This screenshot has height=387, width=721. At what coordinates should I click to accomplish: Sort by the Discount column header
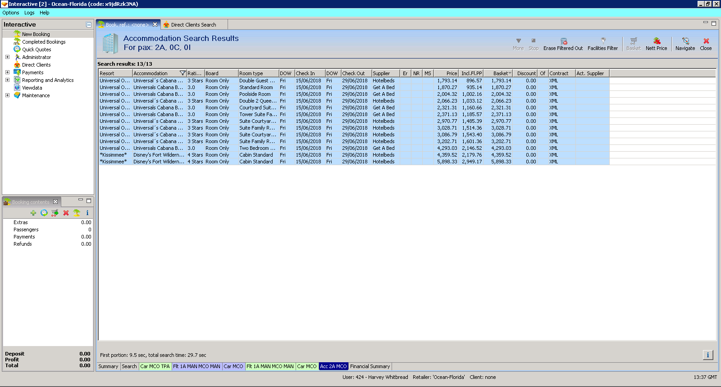tap(525, 73)
